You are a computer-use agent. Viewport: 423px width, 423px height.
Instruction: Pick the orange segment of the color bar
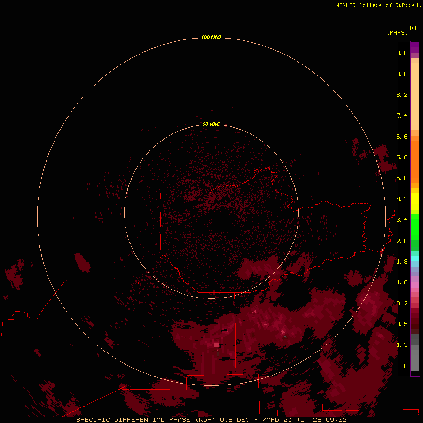pyautogui.click(x=415, y=162)
